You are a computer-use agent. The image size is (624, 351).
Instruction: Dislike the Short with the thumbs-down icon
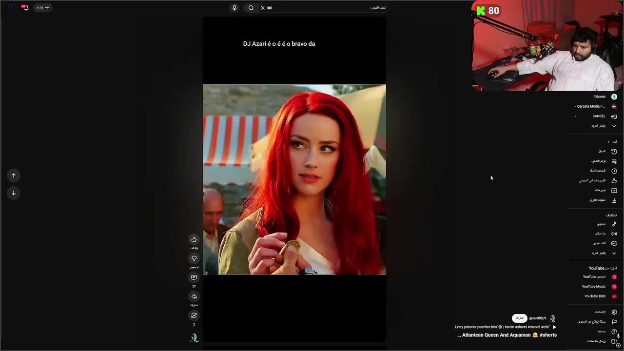(194, 258)
